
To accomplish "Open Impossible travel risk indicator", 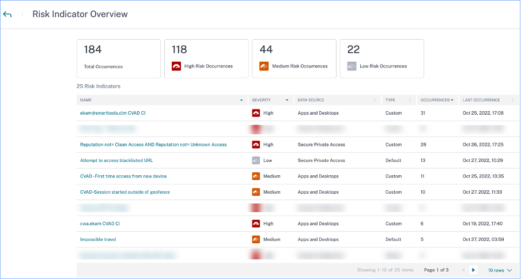I will pos(99,239).
